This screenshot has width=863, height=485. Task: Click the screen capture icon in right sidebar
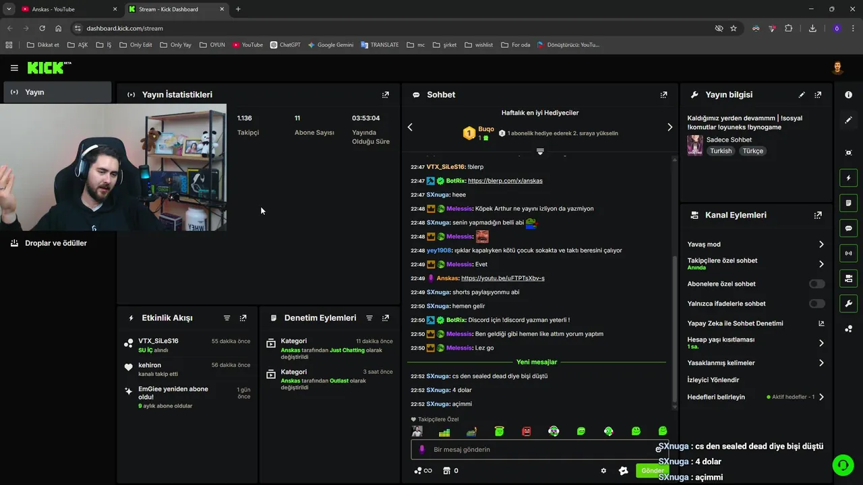click(x=848, y=153)
